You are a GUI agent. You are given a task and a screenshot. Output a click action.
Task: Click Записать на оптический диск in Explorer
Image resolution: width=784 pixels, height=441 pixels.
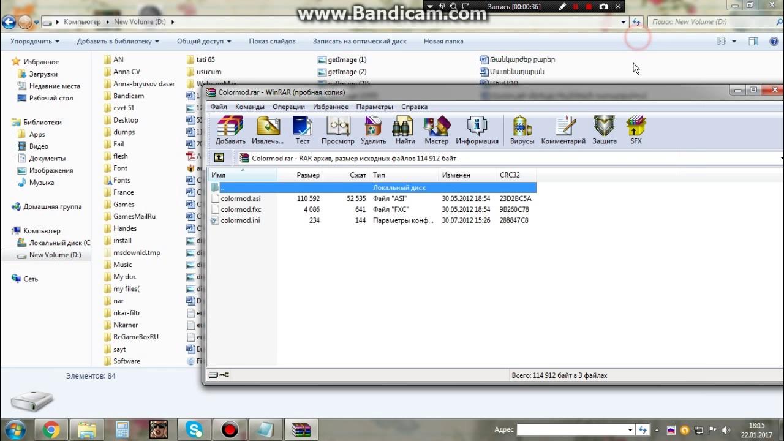click(360, 42)
